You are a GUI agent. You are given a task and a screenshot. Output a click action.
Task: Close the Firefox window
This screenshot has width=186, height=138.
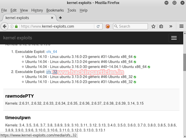pos(182,3)
